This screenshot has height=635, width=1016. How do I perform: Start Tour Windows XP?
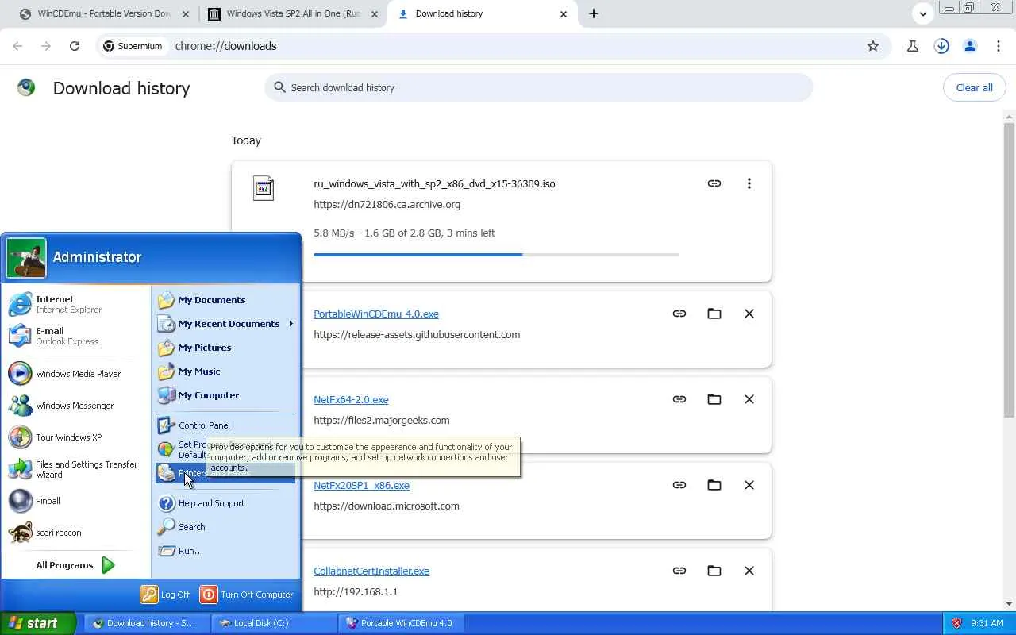coord(76,437)
